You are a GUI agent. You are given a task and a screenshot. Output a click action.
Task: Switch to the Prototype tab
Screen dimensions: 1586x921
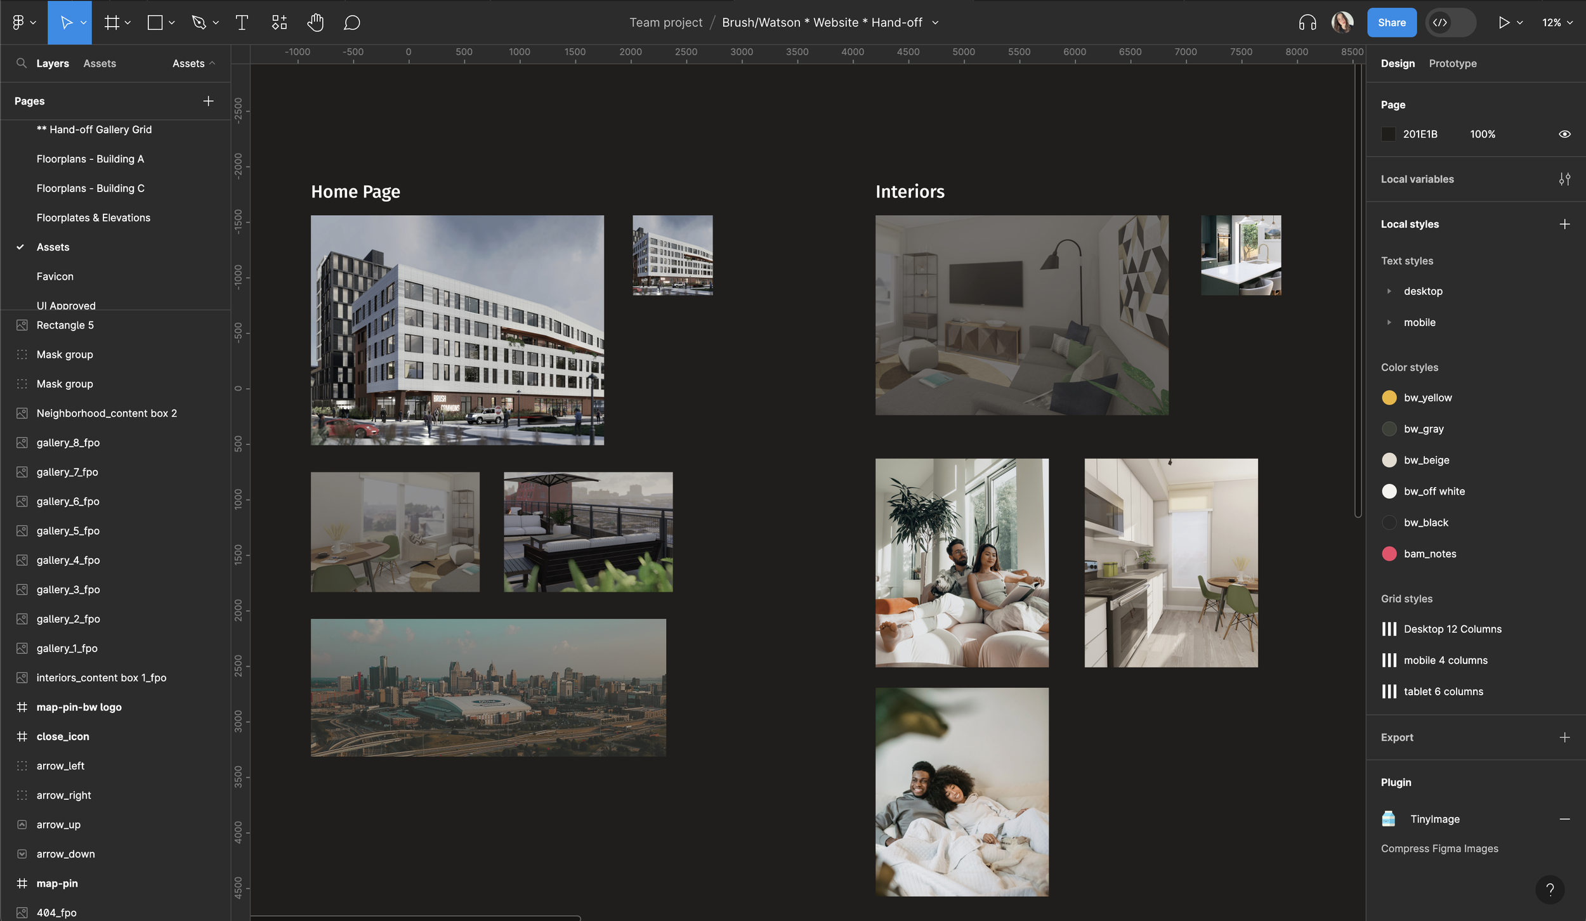pyautogui.click(x=1452, y=63)
